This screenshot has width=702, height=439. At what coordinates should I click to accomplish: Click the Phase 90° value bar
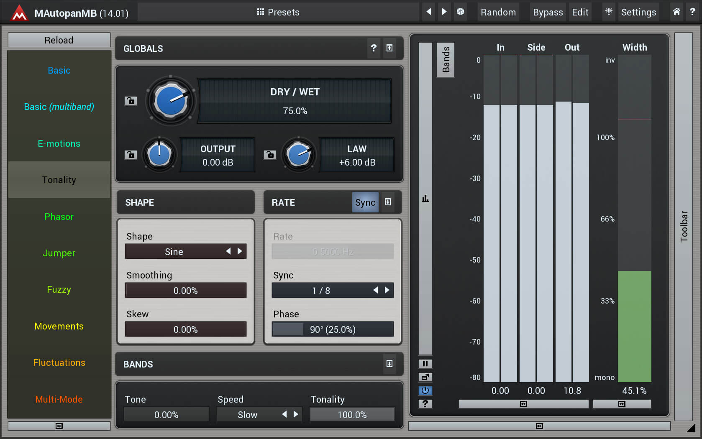(333, 329)
